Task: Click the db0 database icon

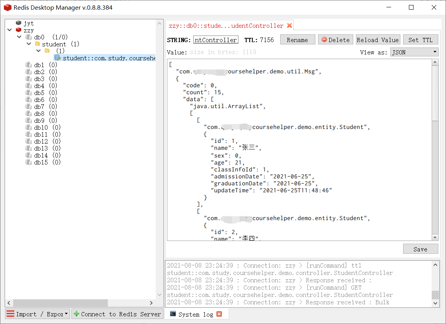Action: [x=29, y=37]
